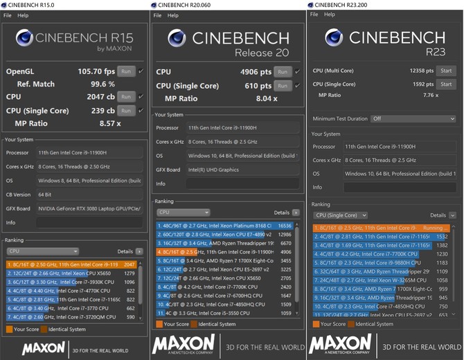This screenshot has width=464, height=360.
Task: Open File menu in Cinebench R15
Action: [x=8, y=15]
